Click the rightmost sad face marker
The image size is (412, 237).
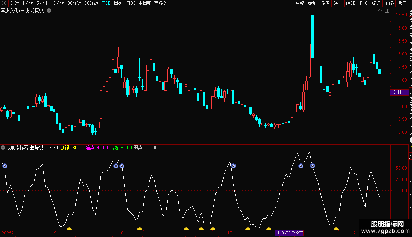pyautogui.click(x=312, y=166)
